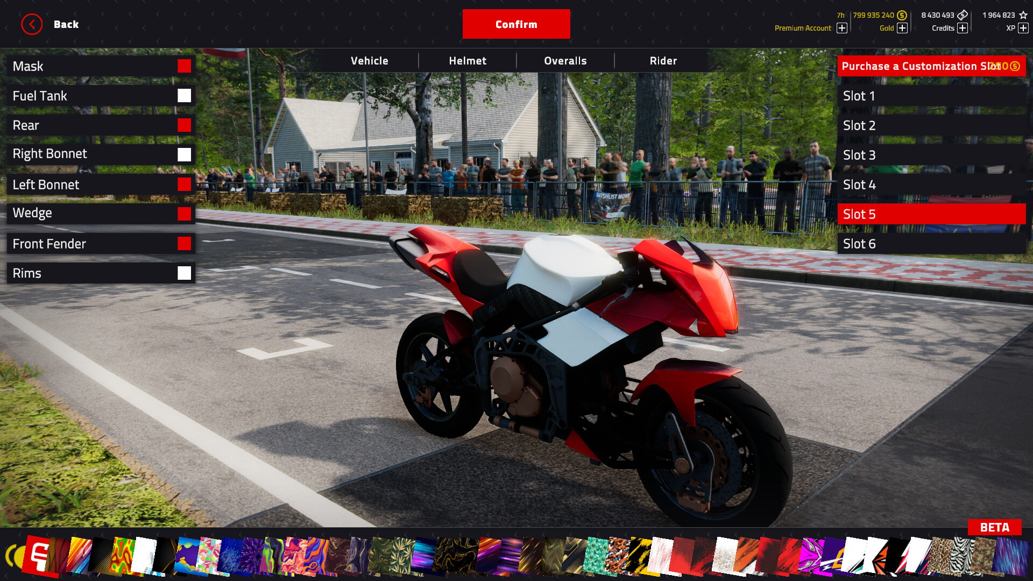The height and width of the screenshot is (581, 1033).
Task: Toggle Fuel Tank part color swatch
Action: tap(185, 95)
